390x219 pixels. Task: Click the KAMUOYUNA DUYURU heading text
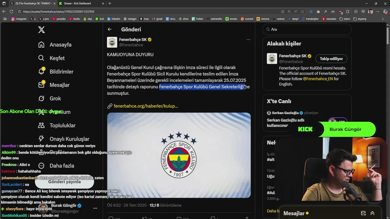point(130,55)
